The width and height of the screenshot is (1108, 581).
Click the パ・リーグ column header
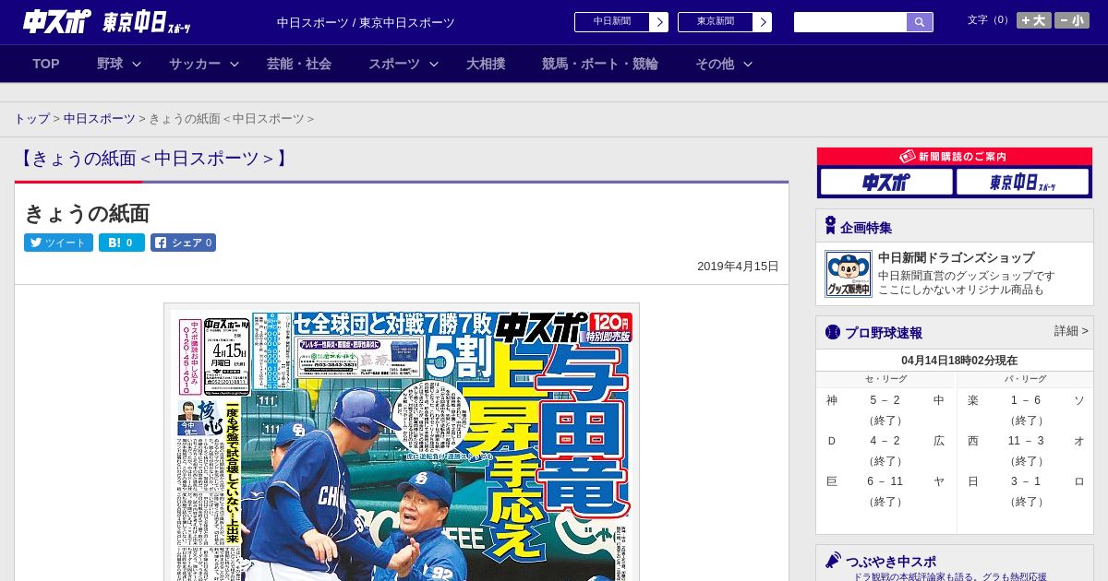1025,379
